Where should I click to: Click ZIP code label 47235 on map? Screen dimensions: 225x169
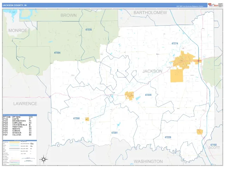[89, 30]
